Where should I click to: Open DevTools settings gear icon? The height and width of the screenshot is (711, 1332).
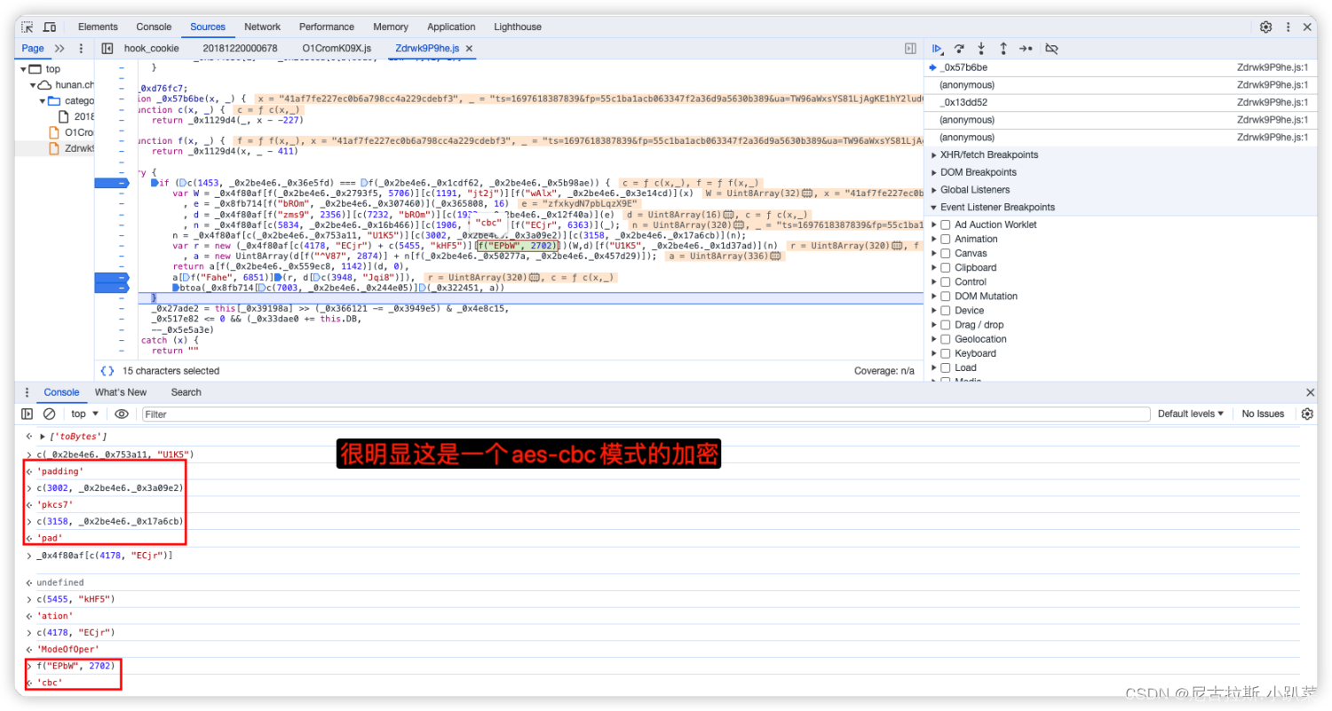coord(1265,27)
